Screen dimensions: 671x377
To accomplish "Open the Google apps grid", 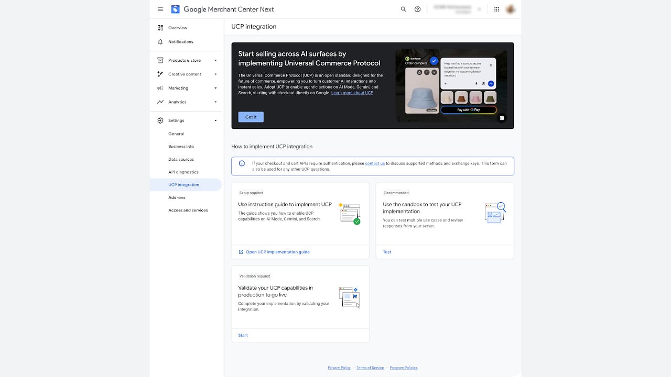I will [497, 9].
